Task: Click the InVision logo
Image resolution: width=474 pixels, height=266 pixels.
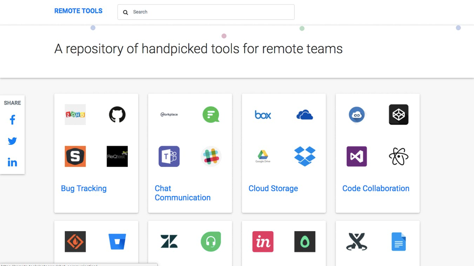Action: click(263, 241)
